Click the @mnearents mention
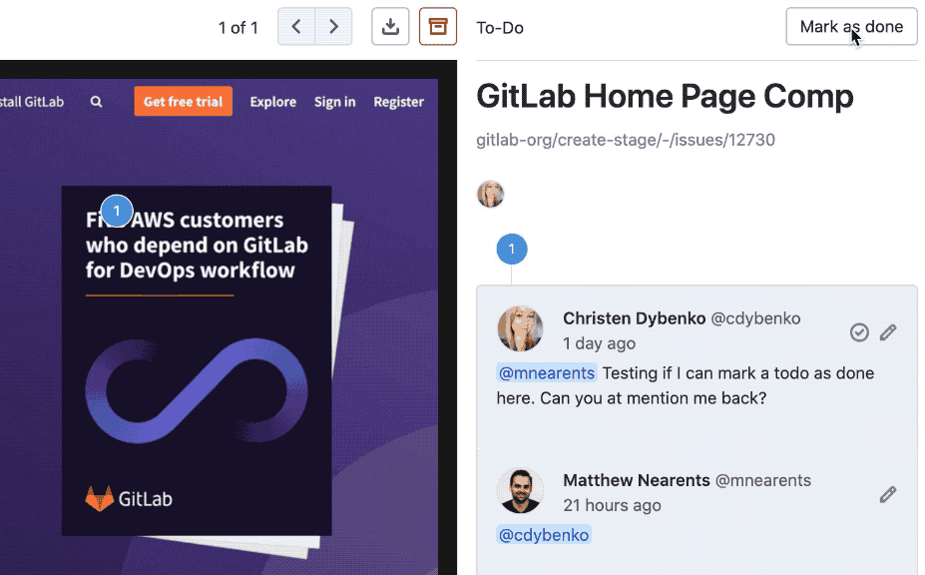The image size is (925, 575). (x=546, y=373)
